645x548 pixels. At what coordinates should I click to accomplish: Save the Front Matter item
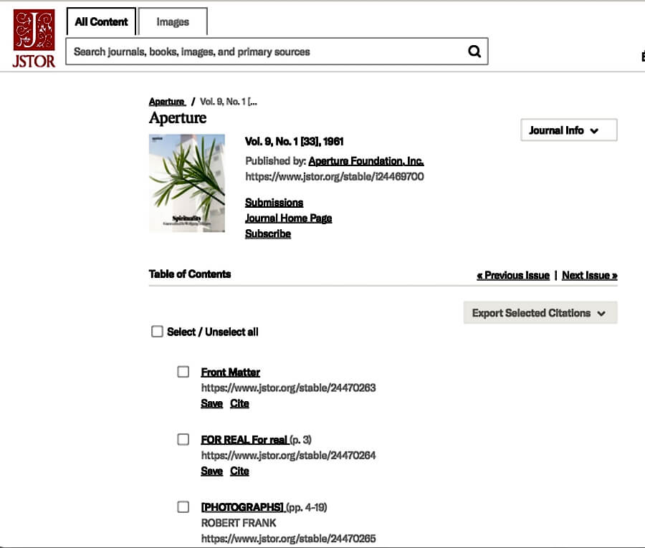(212, 404)
